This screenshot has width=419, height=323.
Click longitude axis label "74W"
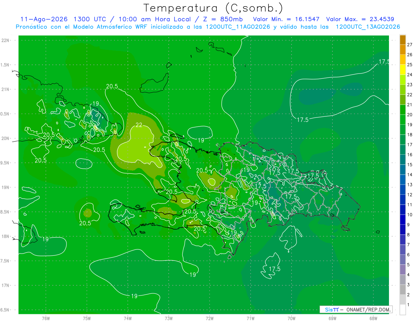click(x=128, y=318)
